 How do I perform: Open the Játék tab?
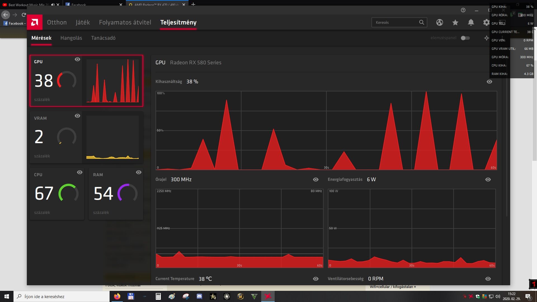tap(83, 22)
